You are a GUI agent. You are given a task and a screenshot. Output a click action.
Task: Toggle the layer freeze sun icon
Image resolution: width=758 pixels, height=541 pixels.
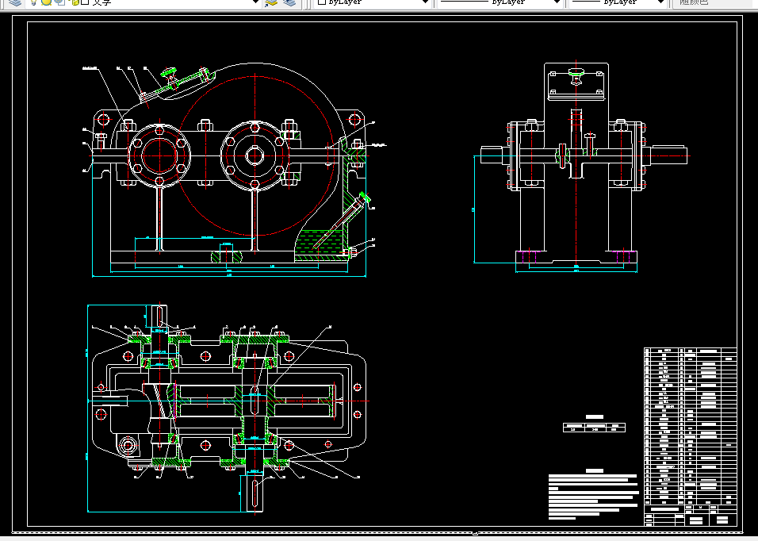[46, 2]
